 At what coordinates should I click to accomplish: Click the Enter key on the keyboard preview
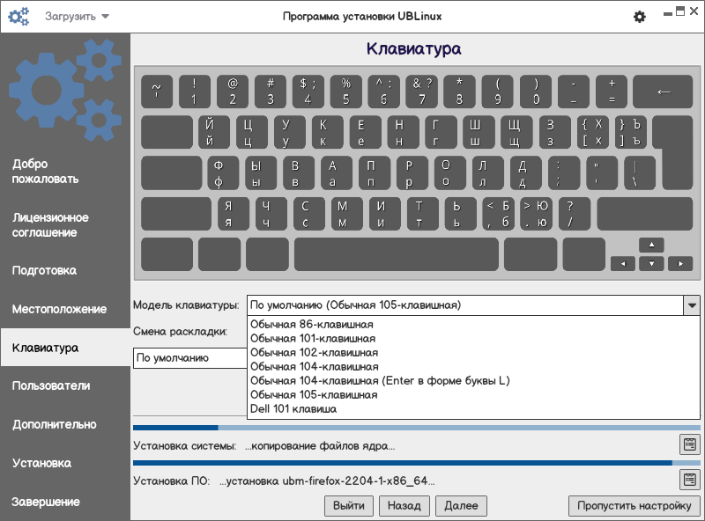coord(675,153)
